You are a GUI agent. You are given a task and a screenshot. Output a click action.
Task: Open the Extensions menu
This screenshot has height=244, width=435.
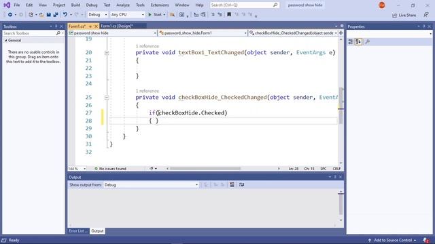tap(160, 5)
